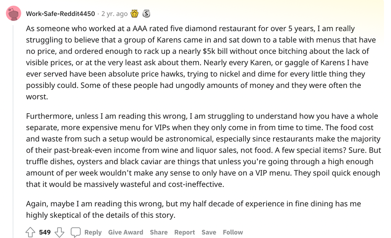This screenshot has height=238, width=391.
Task: Report the comment with the Report button
Action: [x=184, y=232]
